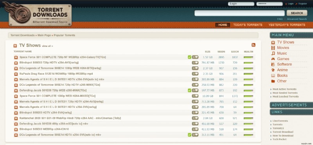Open Most Leeched Torrents link
The image size is (313, 145).
click(286, 97)
